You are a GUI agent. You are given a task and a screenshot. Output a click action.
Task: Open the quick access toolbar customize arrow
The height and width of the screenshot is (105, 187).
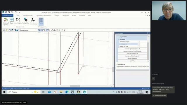(19, 12)
